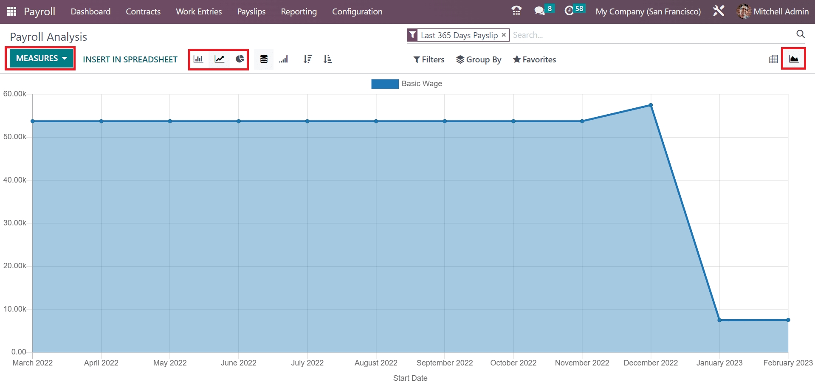Open the Reporting menu

coord(299,11)
